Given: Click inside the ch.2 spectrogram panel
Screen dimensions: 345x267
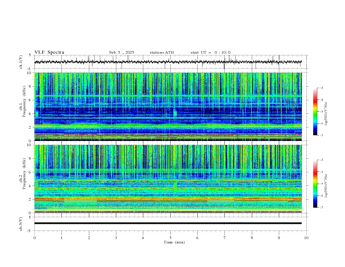Looking at the screenshot, I should coord(168,179).
